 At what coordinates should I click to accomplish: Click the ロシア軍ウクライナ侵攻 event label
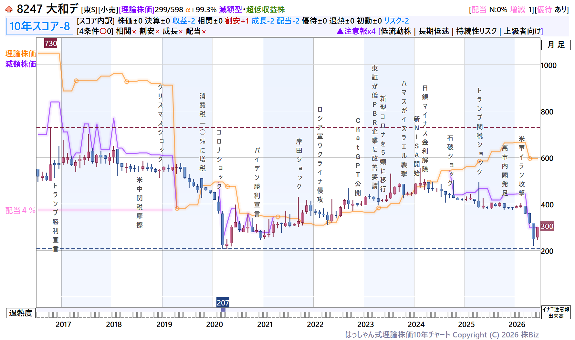click(x=320, y=155)
